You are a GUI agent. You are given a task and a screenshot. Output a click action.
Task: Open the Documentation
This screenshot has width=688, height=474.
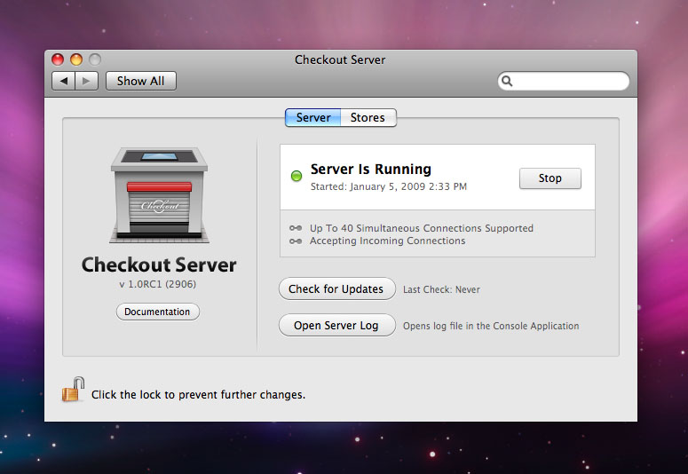click(157, 312)
